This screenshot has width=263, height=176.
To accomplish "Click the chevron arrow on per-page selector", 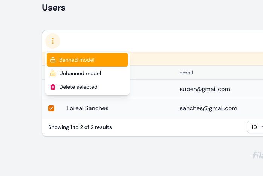I will [x=261, y=127].
